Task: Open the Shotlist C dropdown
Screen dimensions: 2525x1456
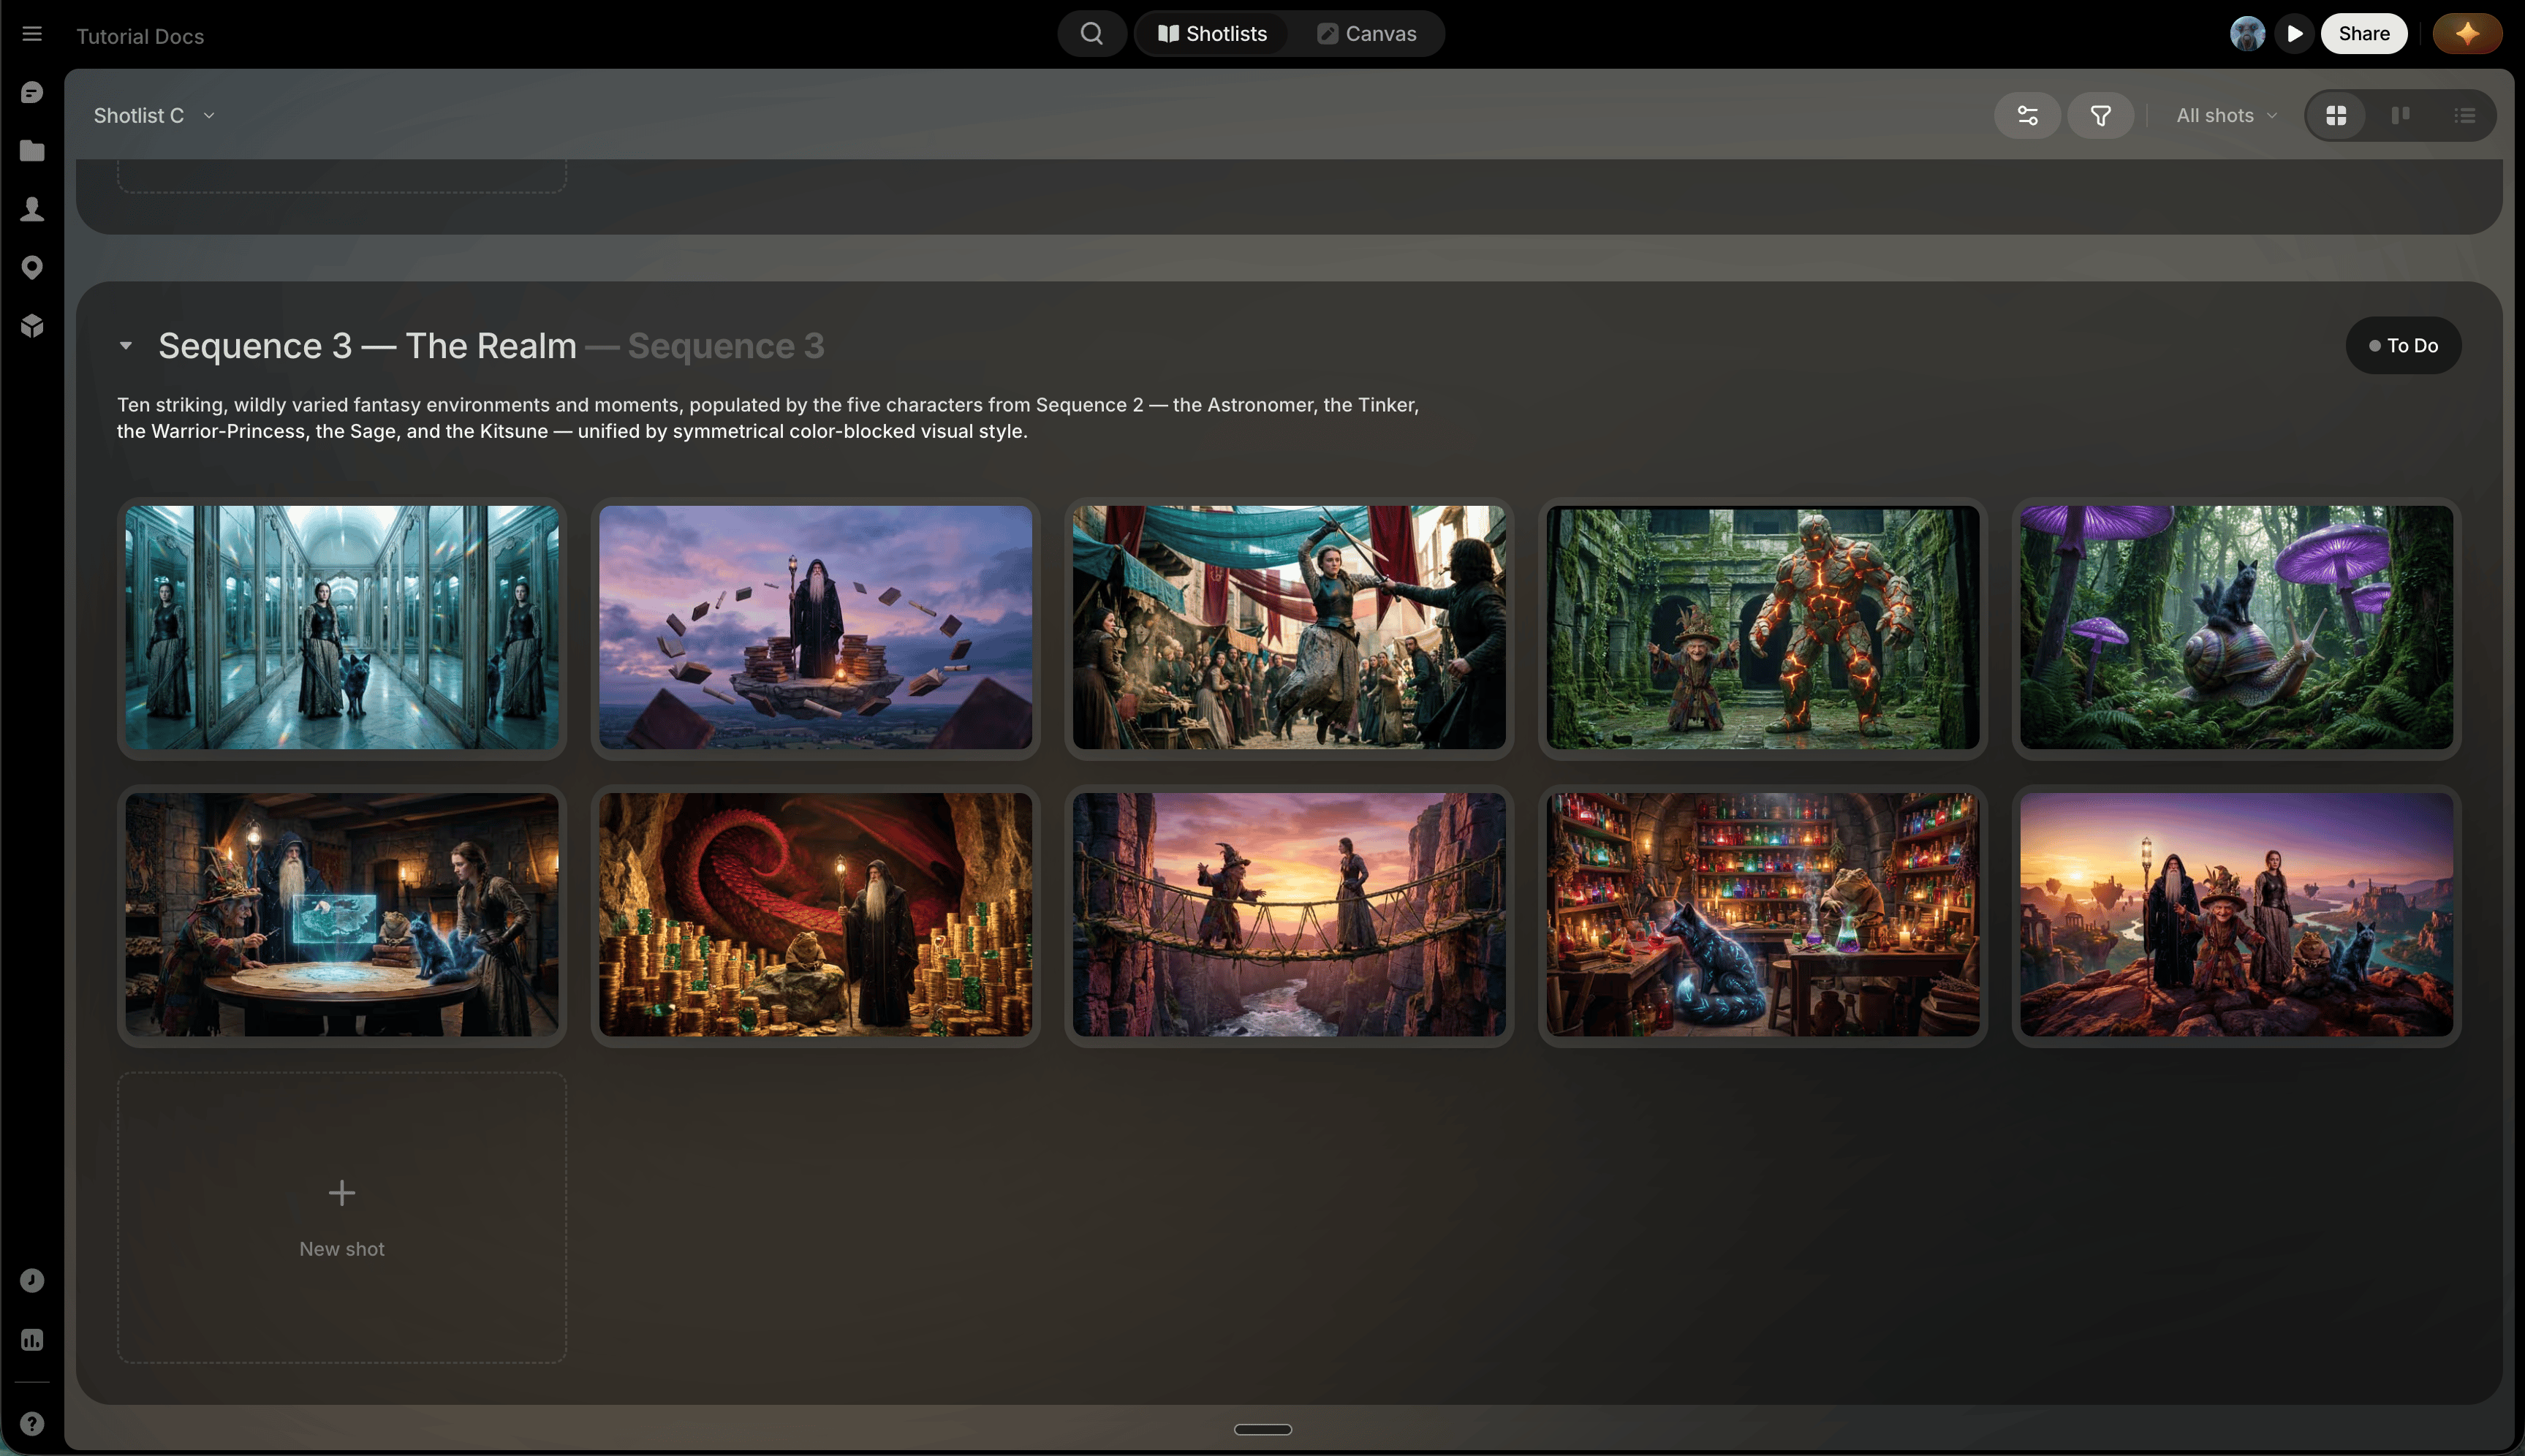Action: coord(154,116)
